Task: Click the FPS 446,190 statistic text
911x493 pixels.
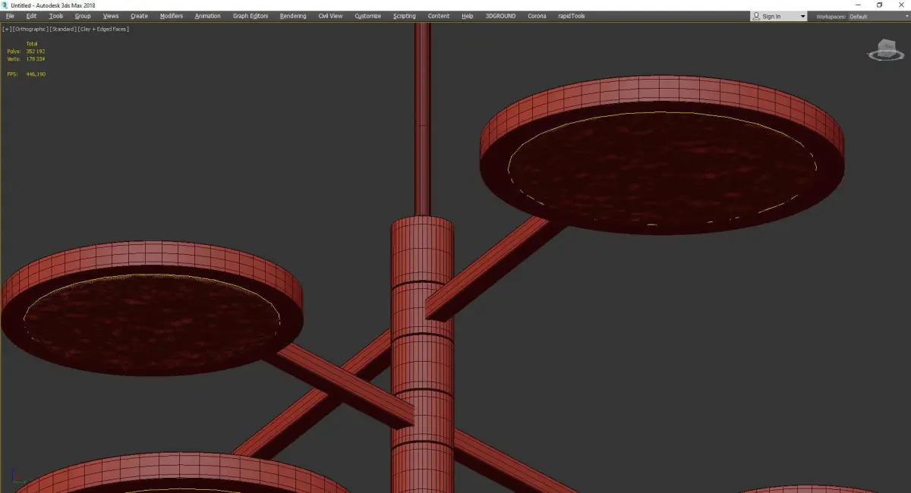Action: click(26, 74)
